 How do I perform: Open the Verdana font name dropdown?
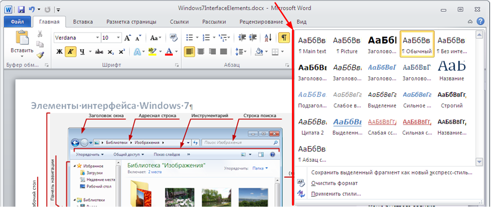(98, 38)
